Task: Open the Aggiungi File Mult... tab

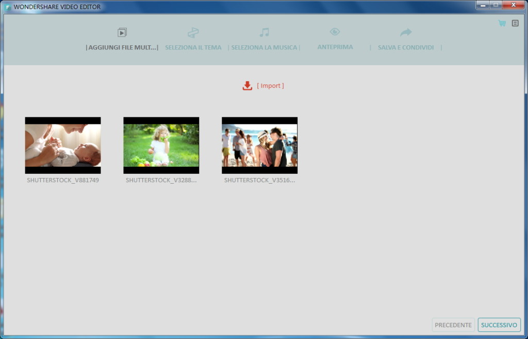Action: tap(122, 47)
